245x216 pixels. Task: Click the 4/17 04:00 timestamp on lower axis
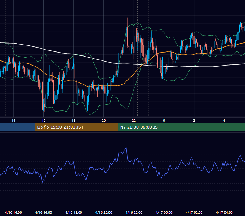tap(224, 212)
